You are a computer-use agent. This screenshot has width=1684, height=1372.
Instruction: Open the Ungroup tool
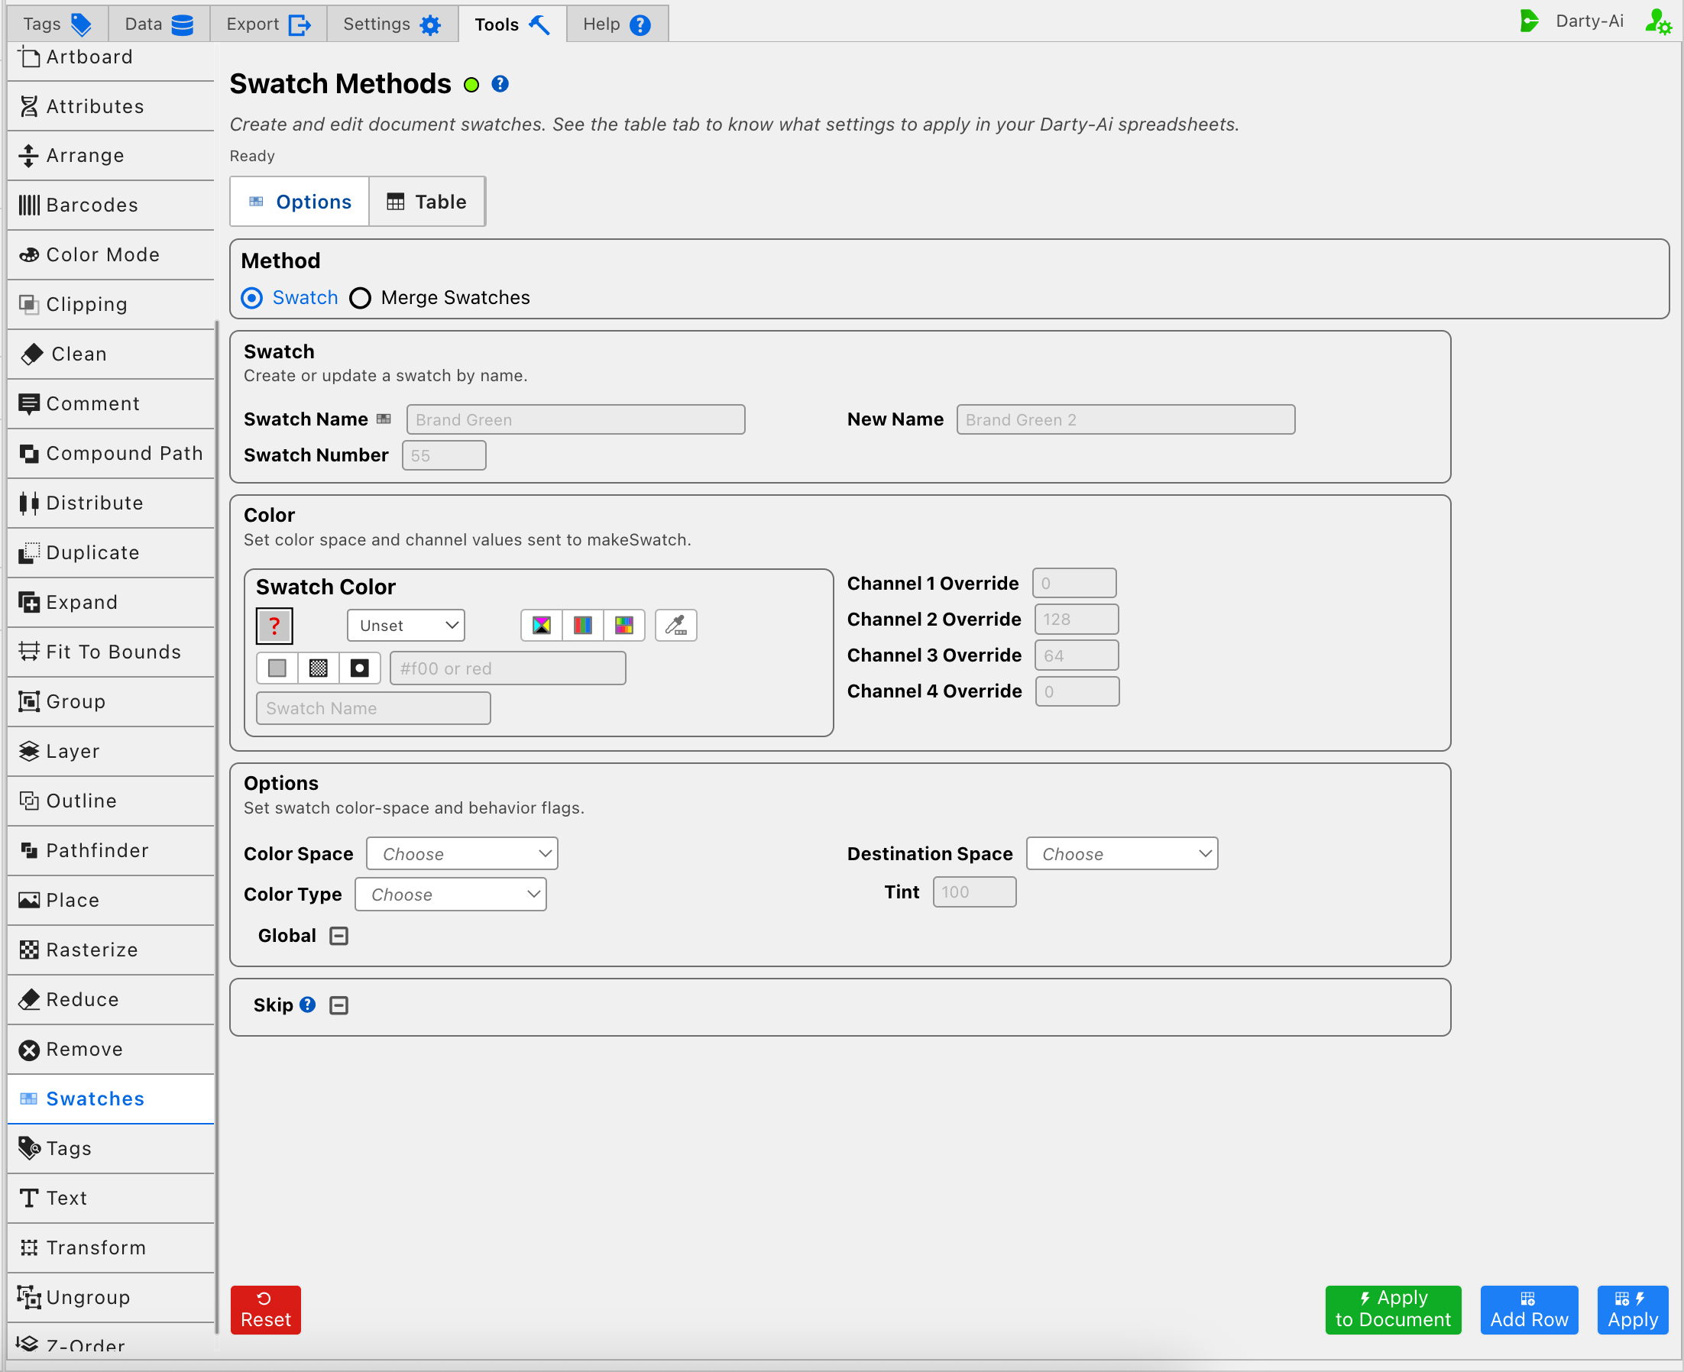click(x=110, y=1298)
